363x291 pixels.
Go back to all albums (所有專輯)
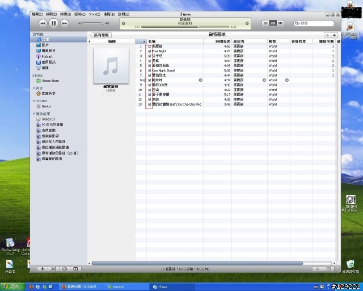101,35
